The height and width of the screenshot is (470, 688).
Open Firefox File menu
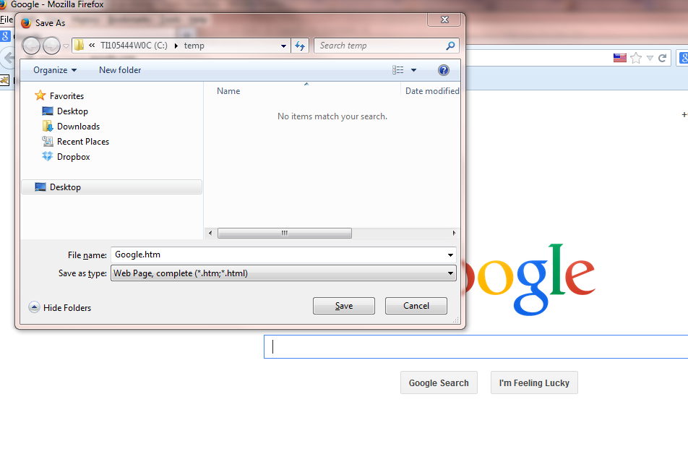(x=6, y=20)
